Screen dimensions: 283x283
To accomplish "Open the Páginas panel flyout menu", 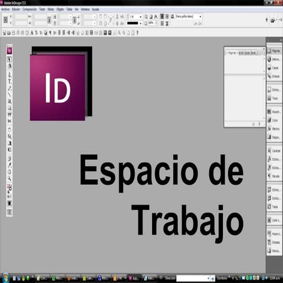I will (264, 53).
